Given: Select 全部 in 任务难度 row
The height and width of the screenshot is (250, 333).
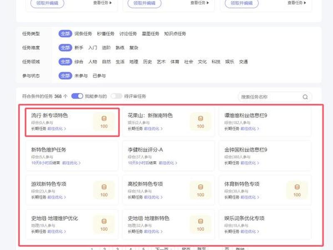Looking at the screenshot, I should coord(65,47).
